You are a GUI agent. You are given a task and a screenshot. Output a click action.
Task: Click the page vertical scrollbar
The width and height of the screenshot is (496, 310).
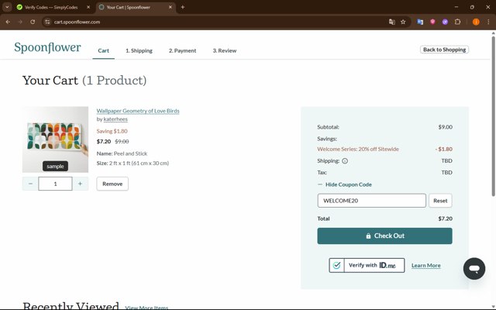(x=494, y=116)
